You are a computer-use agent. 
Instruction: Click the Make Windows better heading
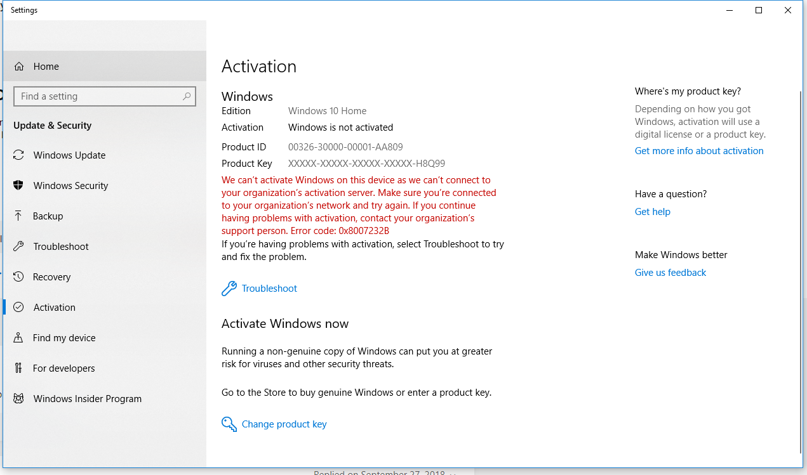point(681,255)
